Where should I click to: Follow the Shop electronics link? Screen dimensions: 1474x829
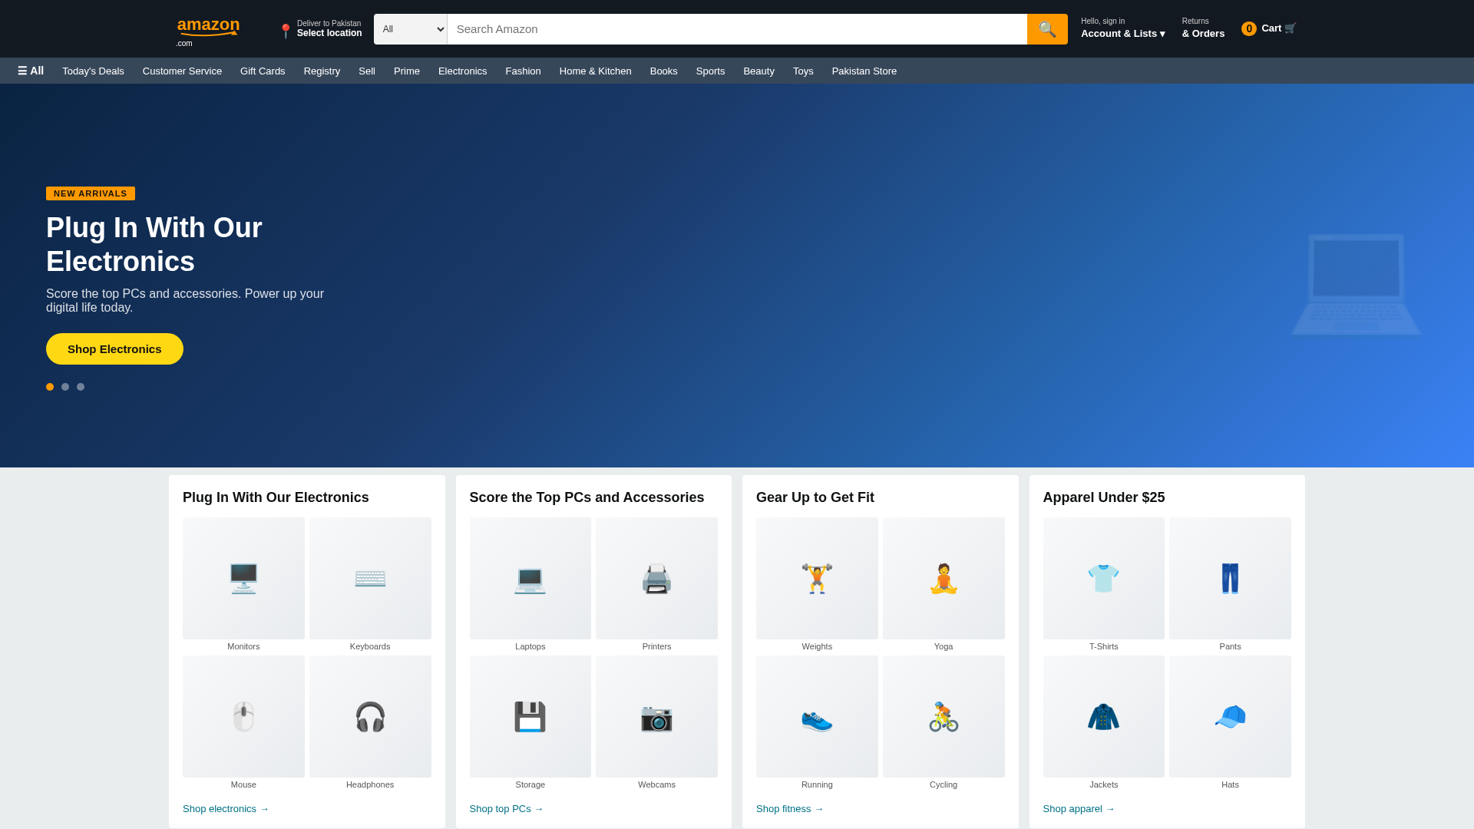[x=226, y=808]
